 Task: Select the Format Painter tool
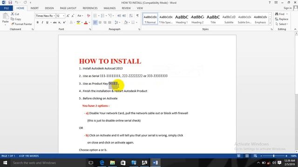click(21, 24)
